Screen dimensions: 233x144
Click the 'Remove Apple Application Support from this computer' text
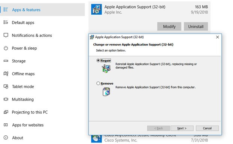pyautogui.click(x=156, y=87)
